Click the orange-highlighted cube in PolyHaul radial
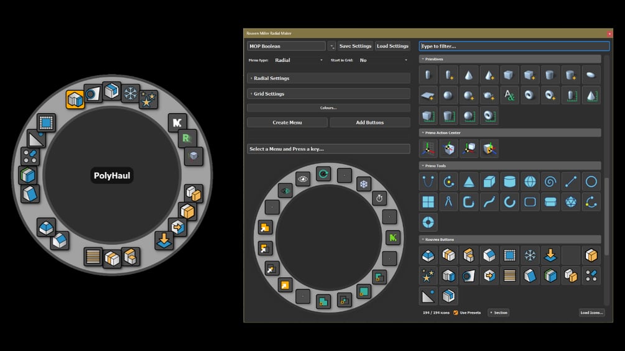This screenshot has width=625, height=351. coord(75,99)
